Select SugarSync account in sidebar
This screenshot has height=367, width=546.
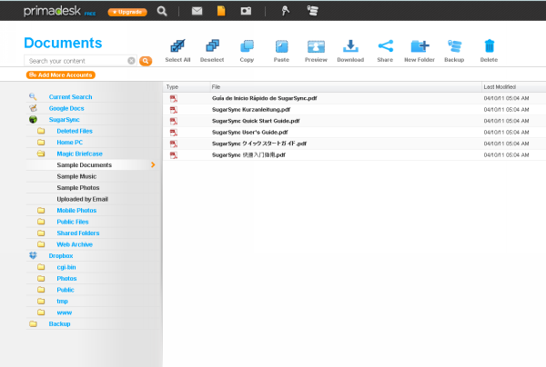pos(64,120)
